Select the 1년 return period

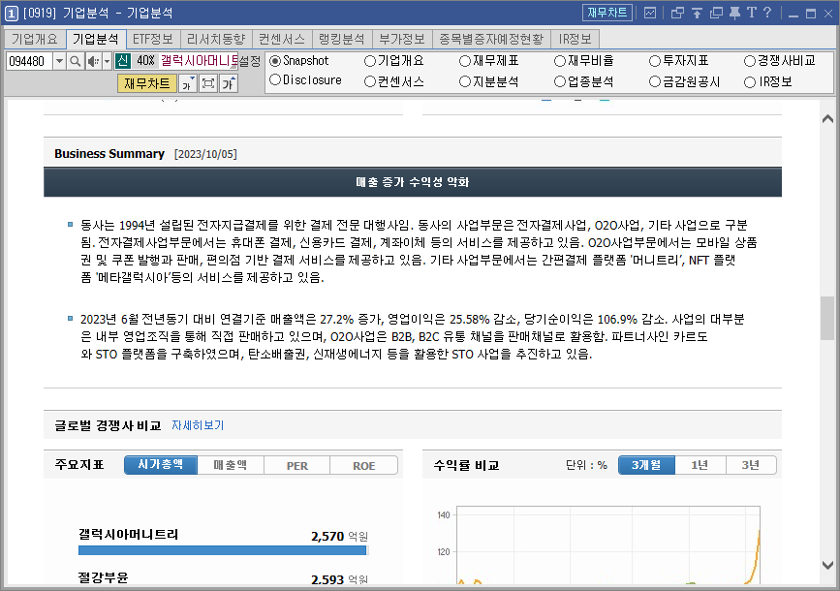click(x=700, y=465)
